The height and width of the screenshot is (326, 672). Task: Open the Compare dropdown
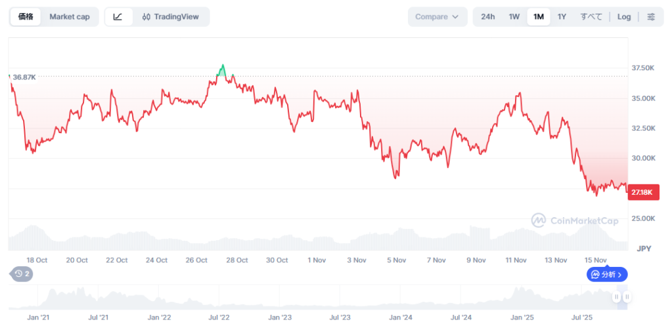pos(437,17)
